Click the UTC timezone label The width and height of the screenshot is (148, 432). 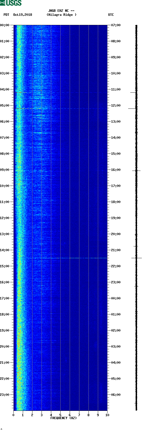tap(111, 15)
